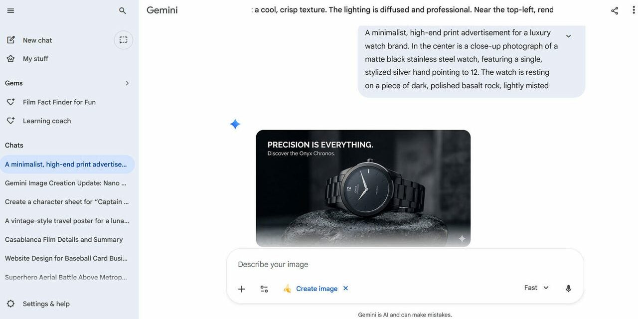Click the share conversation icon

point(615,10)
